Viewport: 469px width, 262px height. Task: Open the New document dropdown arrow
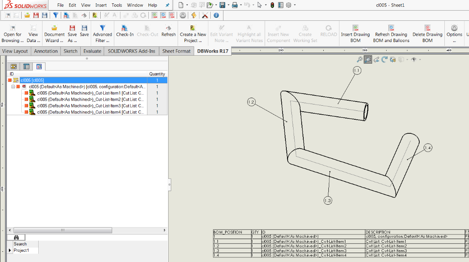187,5
